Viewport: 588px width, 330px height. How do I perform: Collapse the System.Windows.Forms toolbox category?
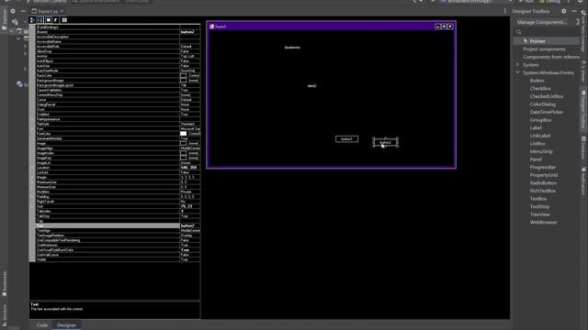tap(517, 72)
